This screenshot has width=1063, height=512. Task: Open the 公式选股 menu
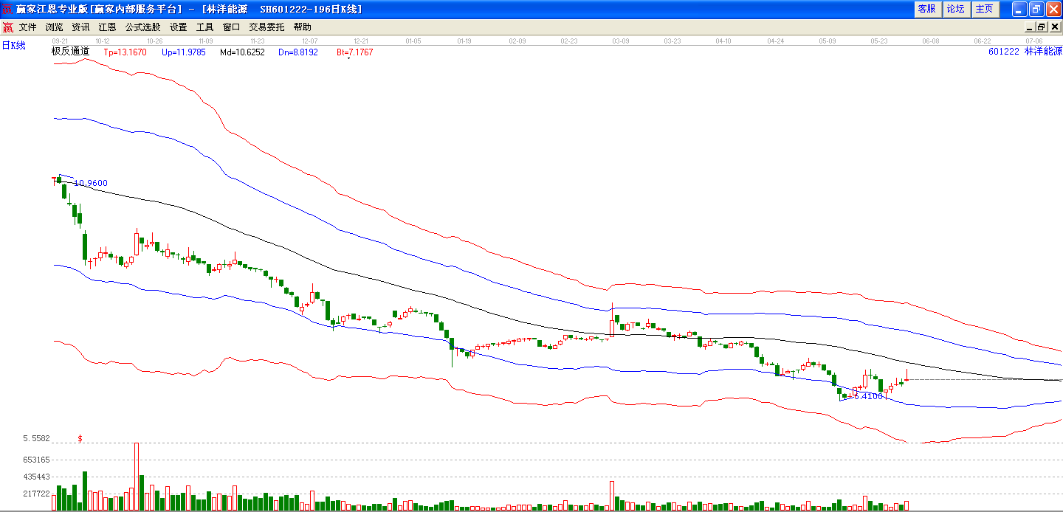(x=143, y=27)
